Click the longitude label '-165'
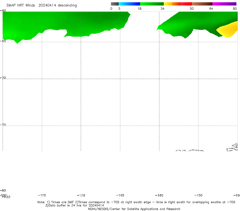 120,195
